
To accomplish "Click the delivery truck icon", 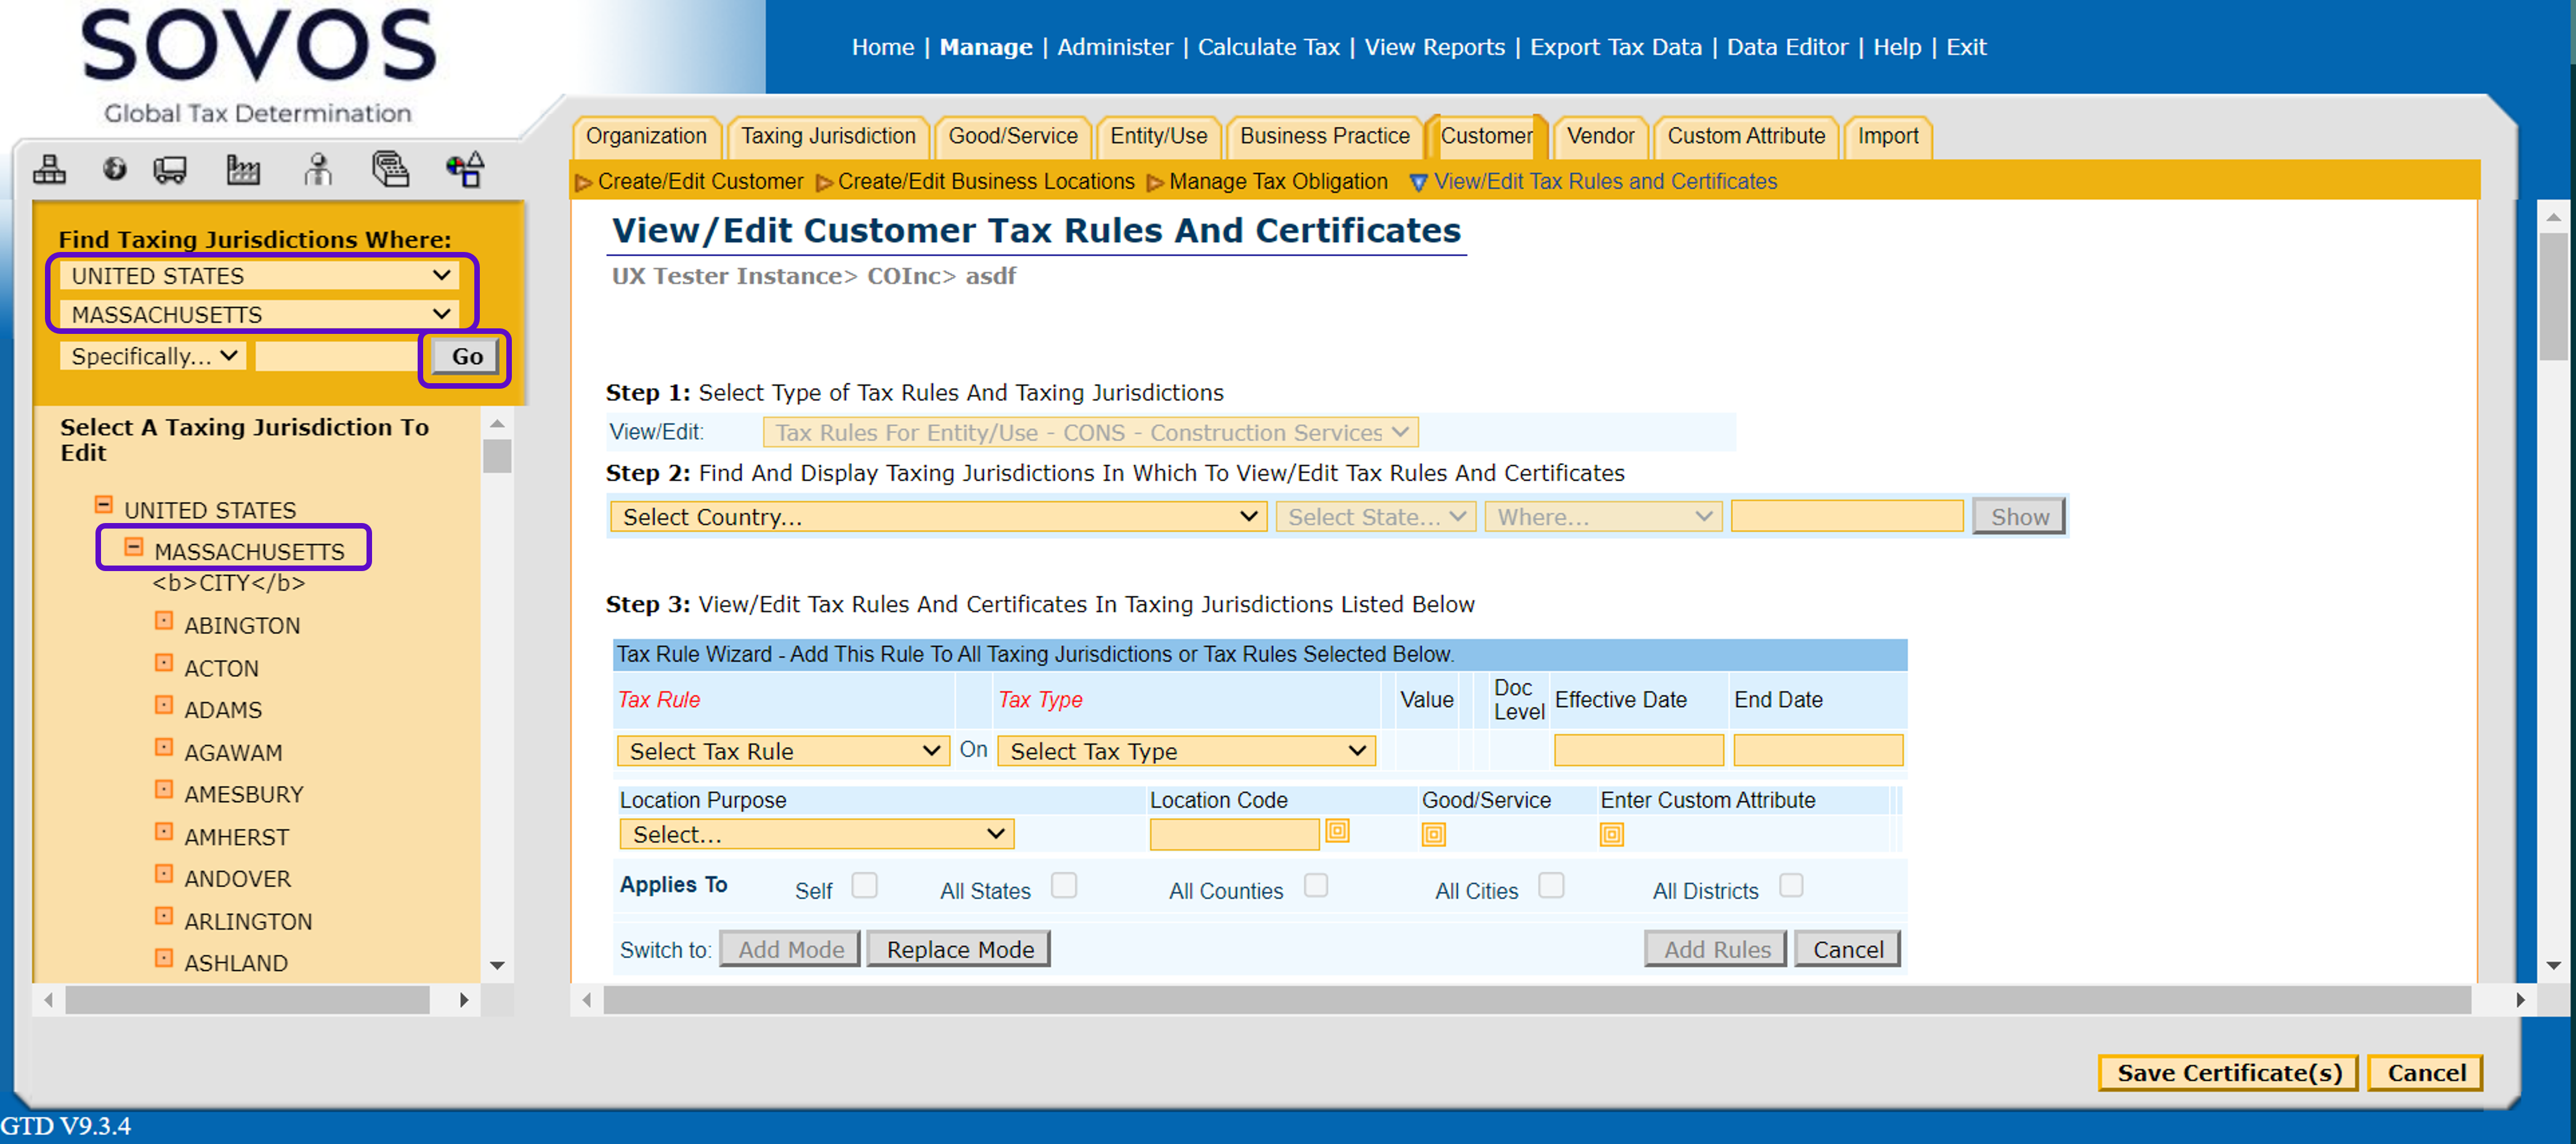I will pyautogui.click(x=170, y=170).
